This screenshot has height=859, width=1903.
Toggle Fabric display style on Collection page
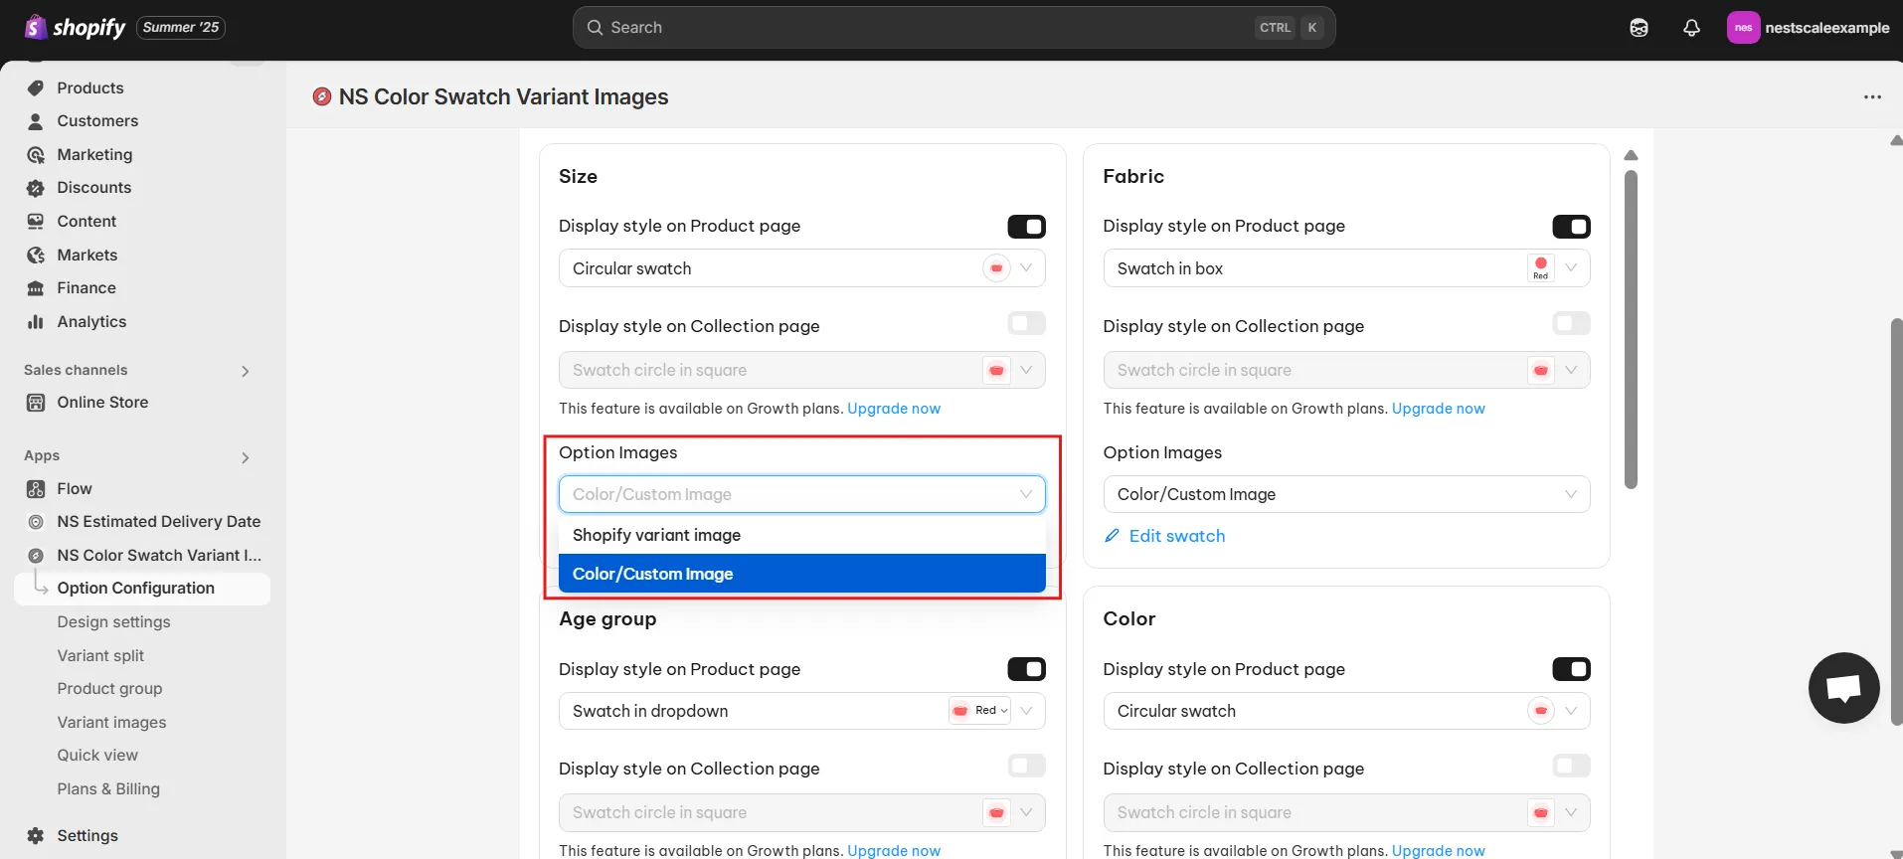pyautogui.click(x=1571, y=323)
